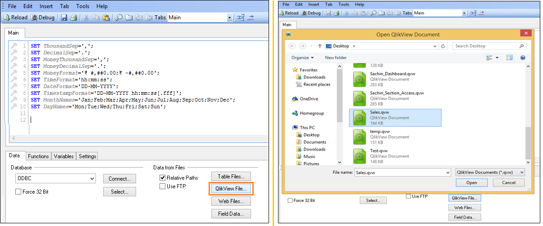Click the preview pane icon in dialog toolbar
The image size is (543, 226).
coord(509,58)
